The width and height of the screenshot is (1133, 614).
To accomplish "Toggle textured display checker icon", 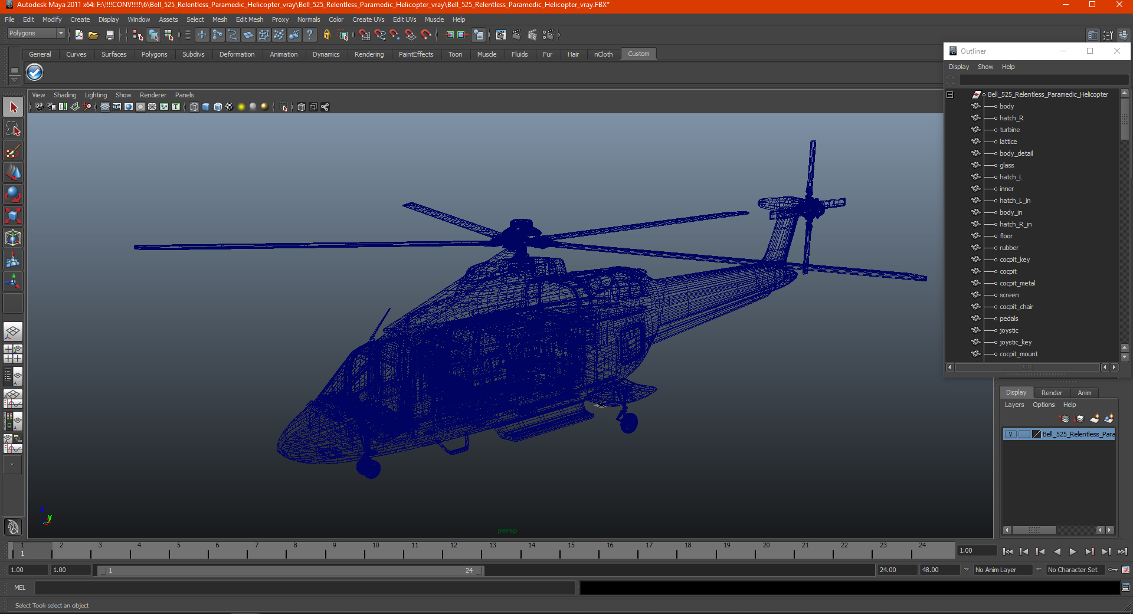I will [x=230, y=107].
